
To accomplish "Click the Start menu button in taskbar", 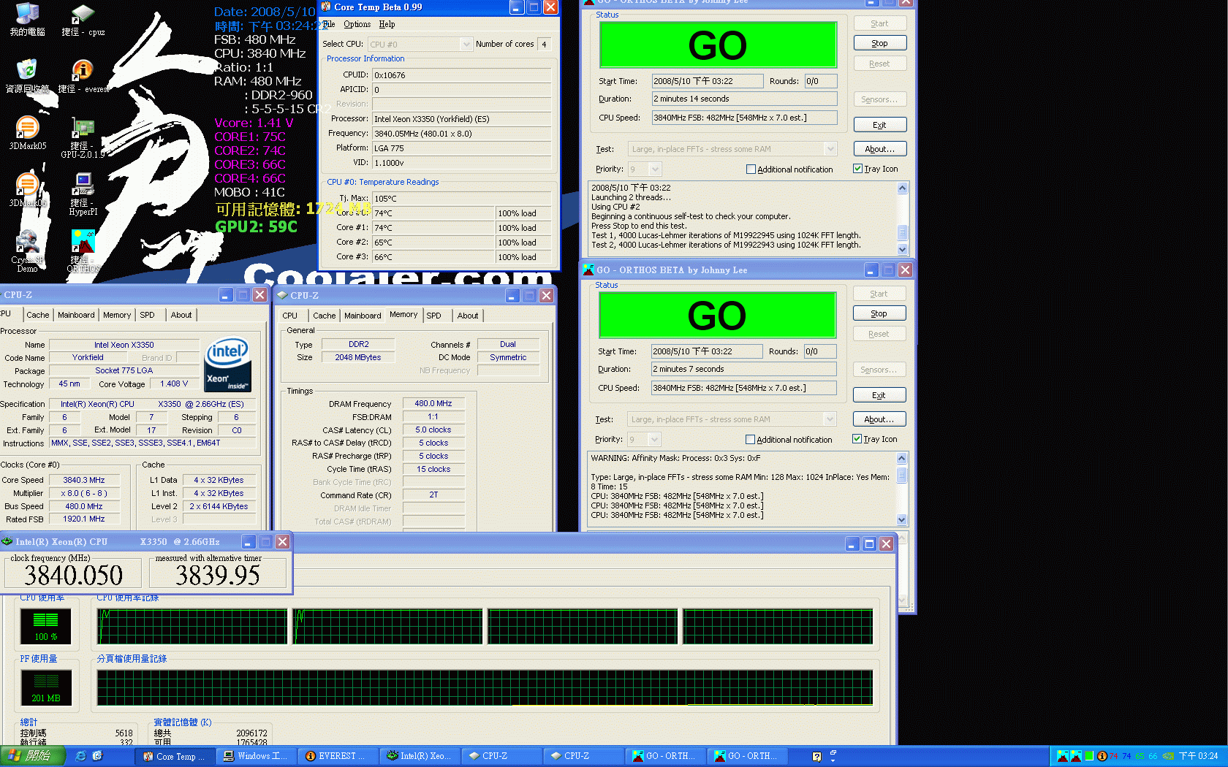I will click(33, 756).
